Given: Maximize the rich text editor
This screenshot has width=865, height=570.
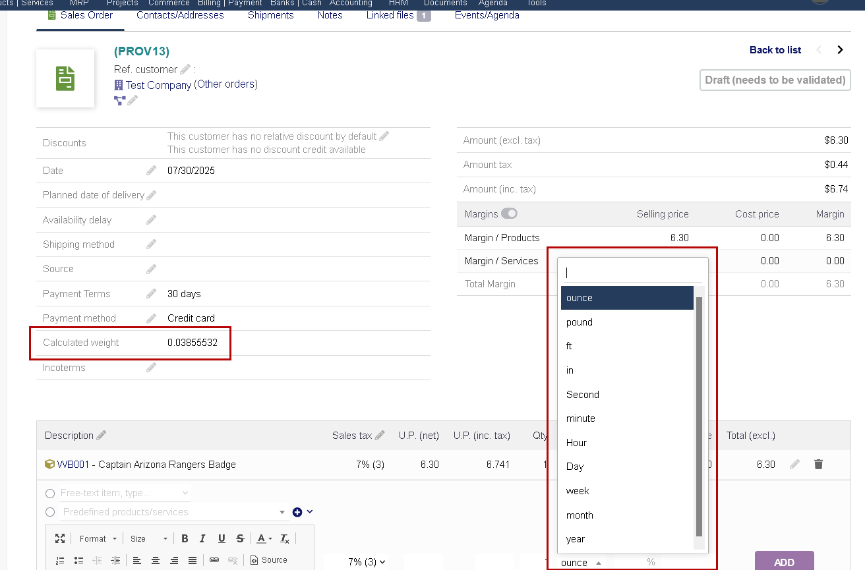Looking at the screenshot, I should click(x=60, y=538).
